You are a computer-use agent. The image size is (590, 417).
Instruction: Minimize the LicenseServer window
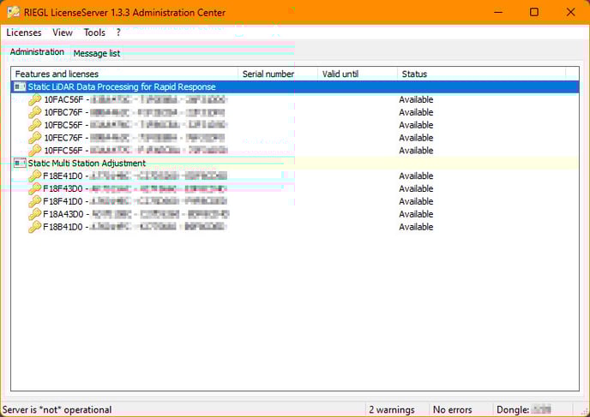pos(498,12)
